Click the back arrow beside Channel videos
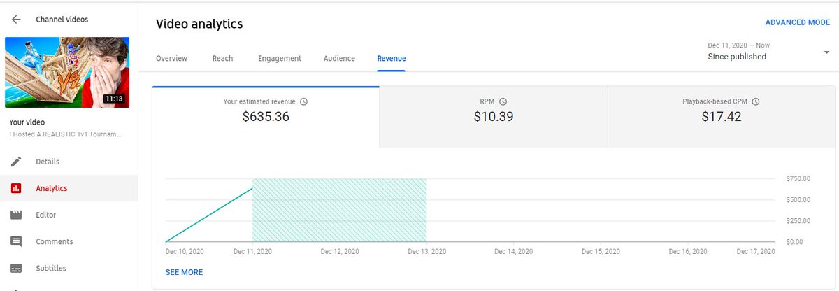 [x=16, y=20]
